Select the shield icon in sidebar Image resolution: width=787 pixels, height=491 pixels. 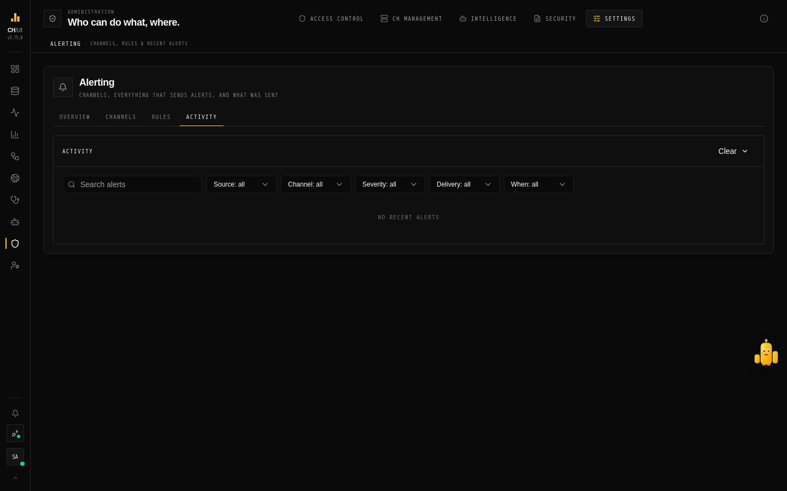[x=15, y=244]
